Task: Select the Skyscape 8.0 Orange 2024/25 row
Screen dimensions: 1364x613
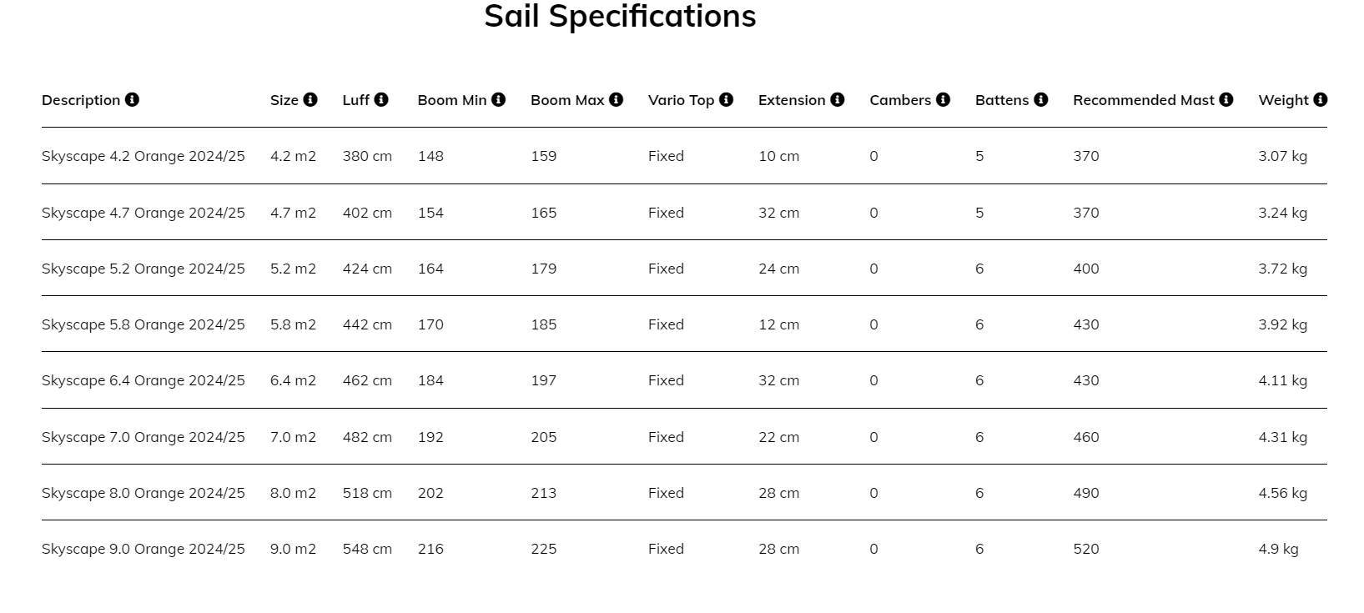Action: [x=143, y=493]
